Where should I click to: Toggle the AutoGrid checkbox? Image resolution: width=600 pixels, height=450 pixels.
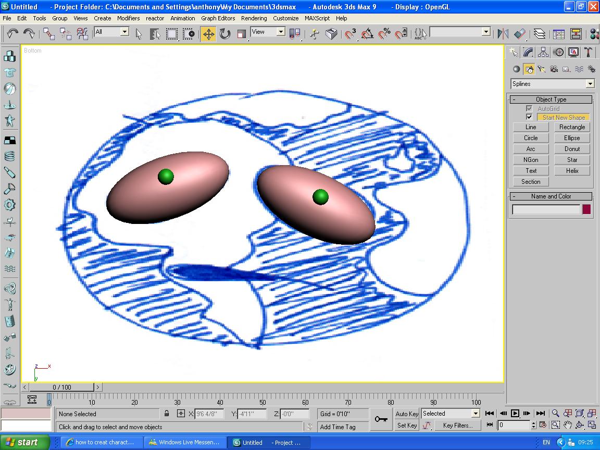point(529,109)
